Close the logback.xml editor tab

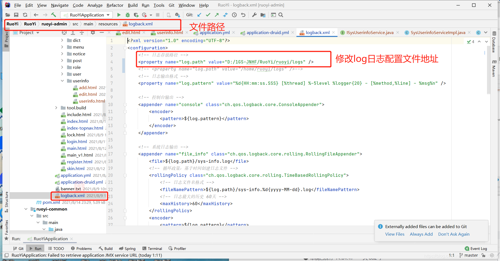coord(334,33)
